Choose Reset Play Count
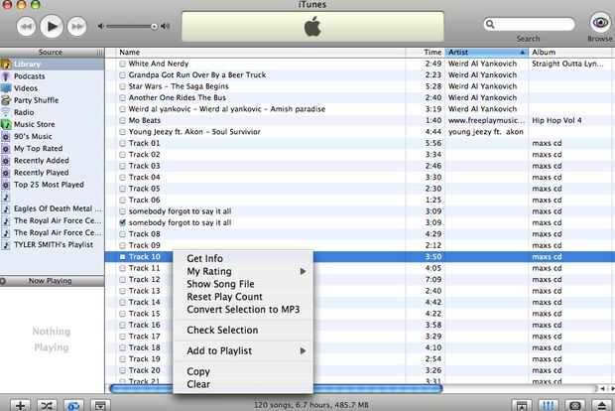 243,297
